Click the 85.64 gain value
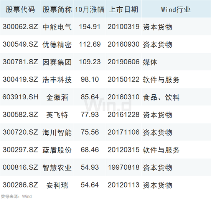 click(x=90, y=97)
